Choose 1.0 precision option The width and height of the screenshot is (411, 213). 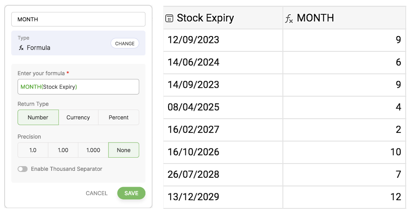click(x=33, y=150)
